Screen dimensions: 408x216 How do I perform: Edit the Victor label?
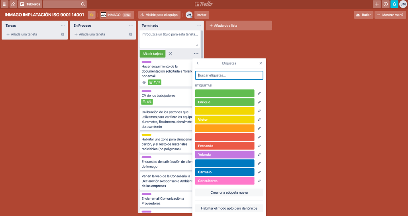[259, 120]
